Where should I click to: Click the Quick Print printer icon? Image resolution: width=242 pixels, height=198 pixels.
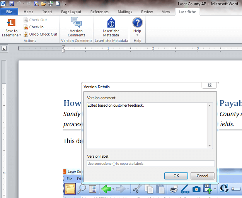coord(51,3)
